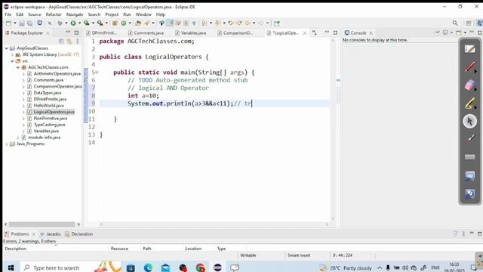
Task: Expand the JRE System Library node
Action: click(x=12, y=54)
